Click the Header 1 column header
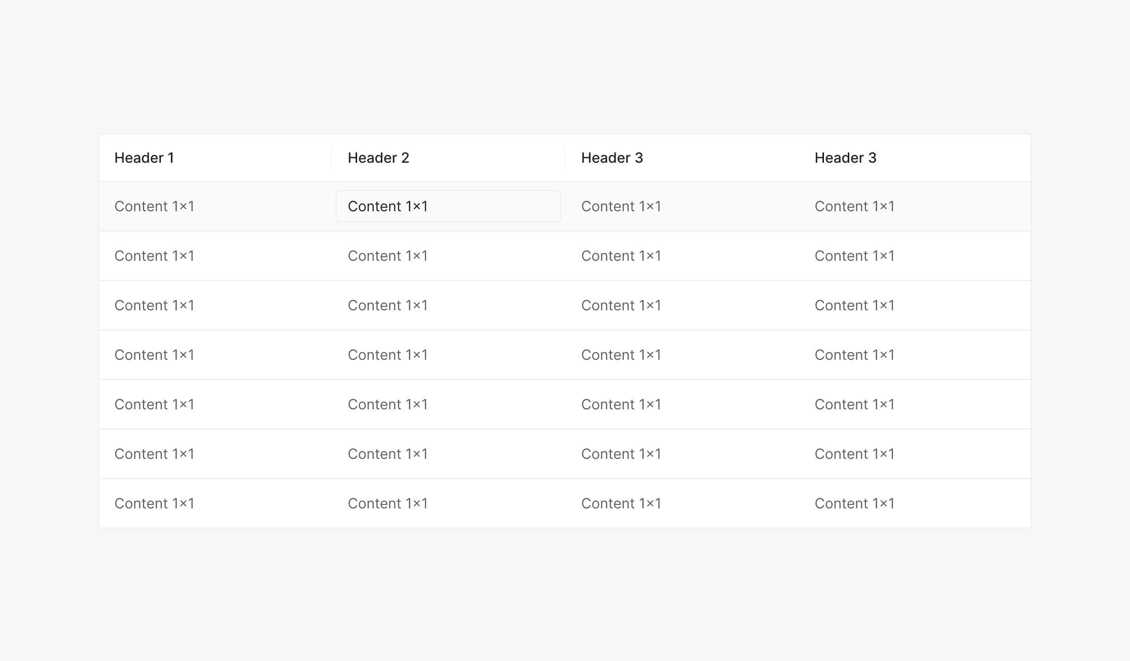 pos(144,158)
